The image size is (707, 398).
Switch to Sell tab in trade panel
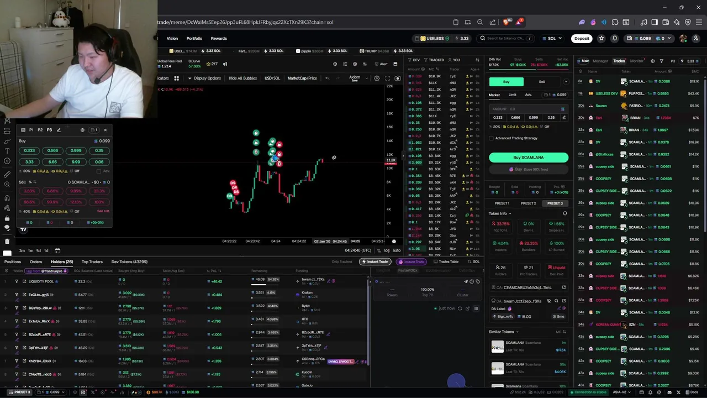542,82
